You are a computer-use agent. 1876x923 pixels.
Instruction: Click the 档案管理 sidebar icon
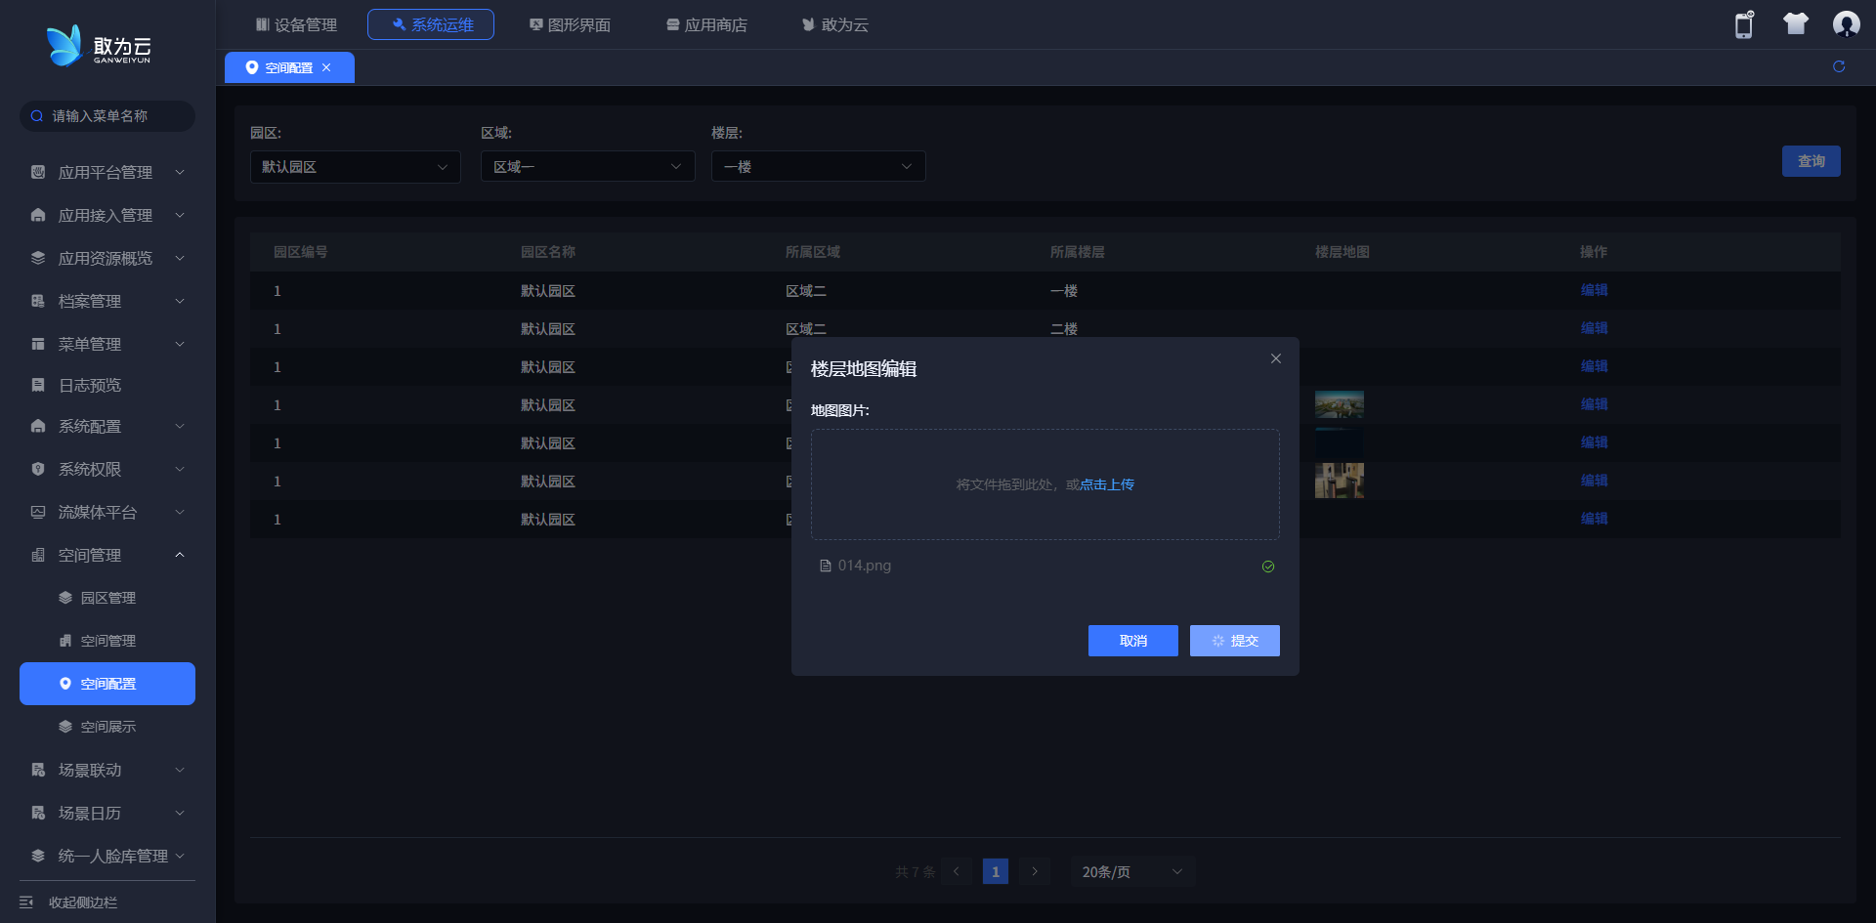[x=38, y=301]
